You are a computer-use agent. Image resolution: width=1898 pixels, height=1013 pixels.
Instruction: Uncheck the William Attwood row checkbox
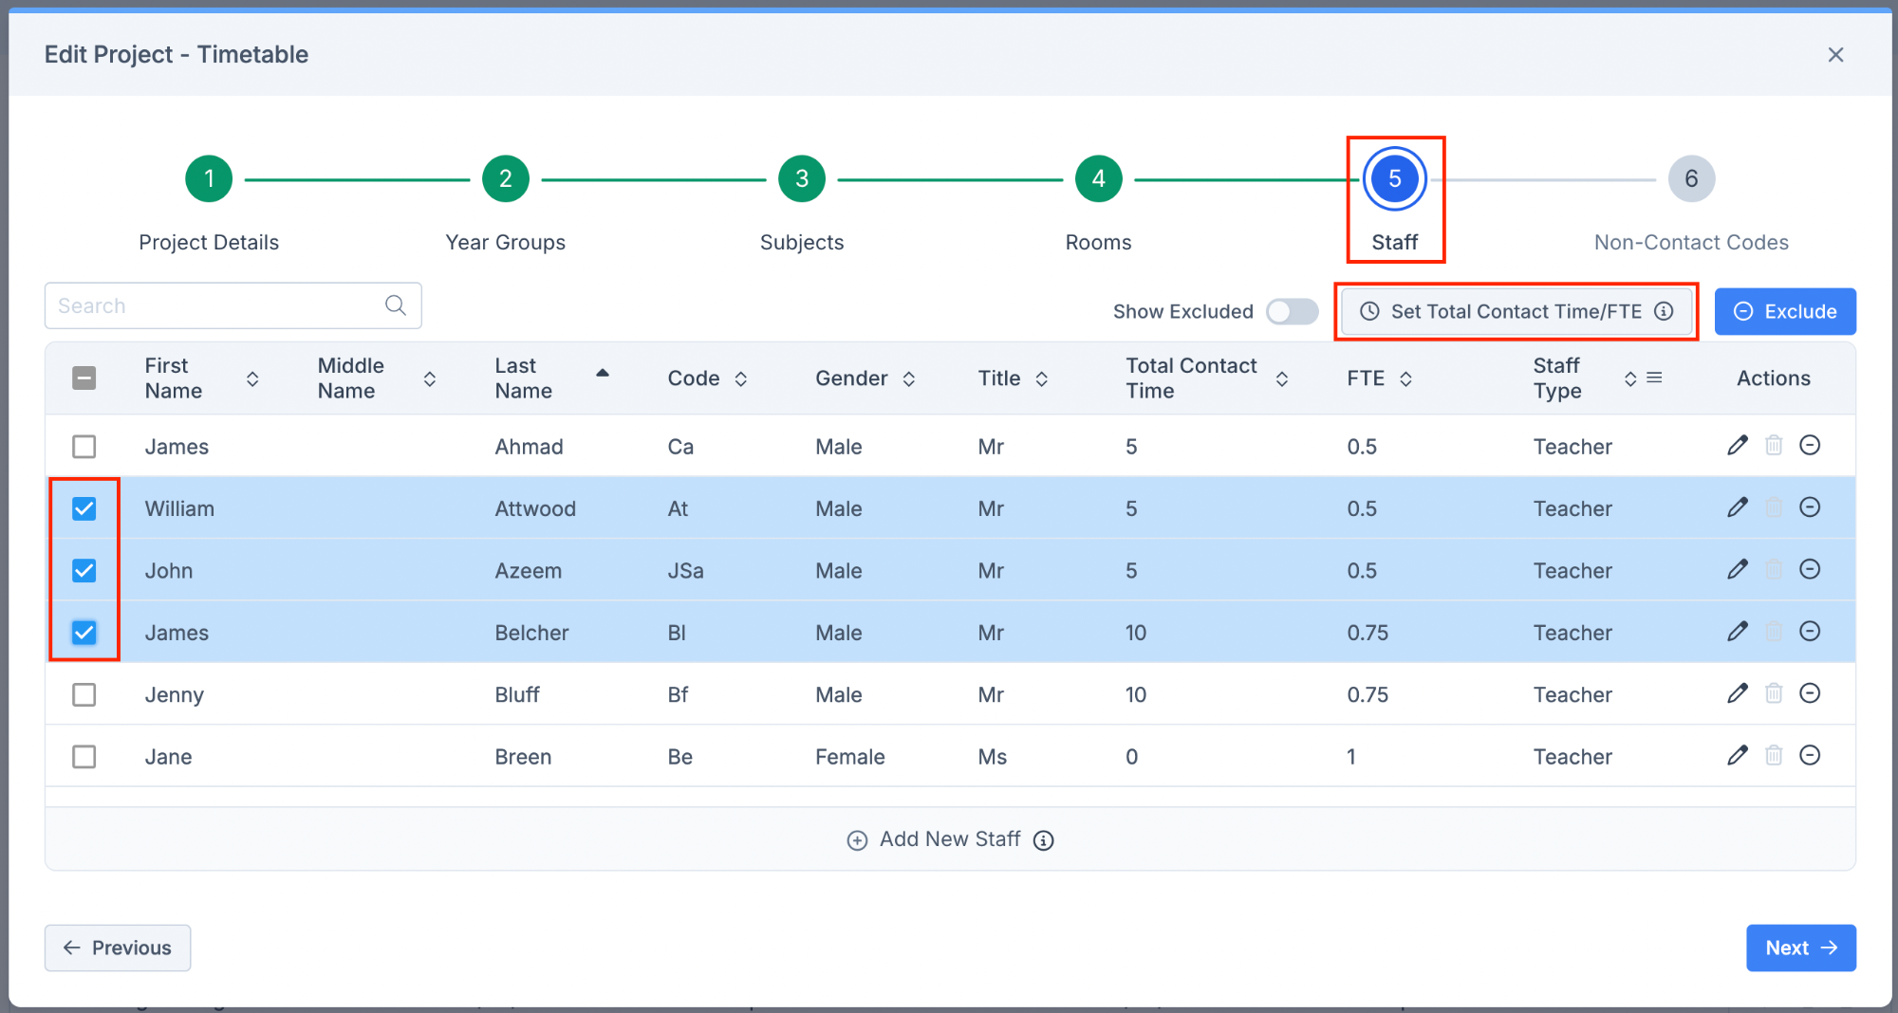click(x=84, y=508)
